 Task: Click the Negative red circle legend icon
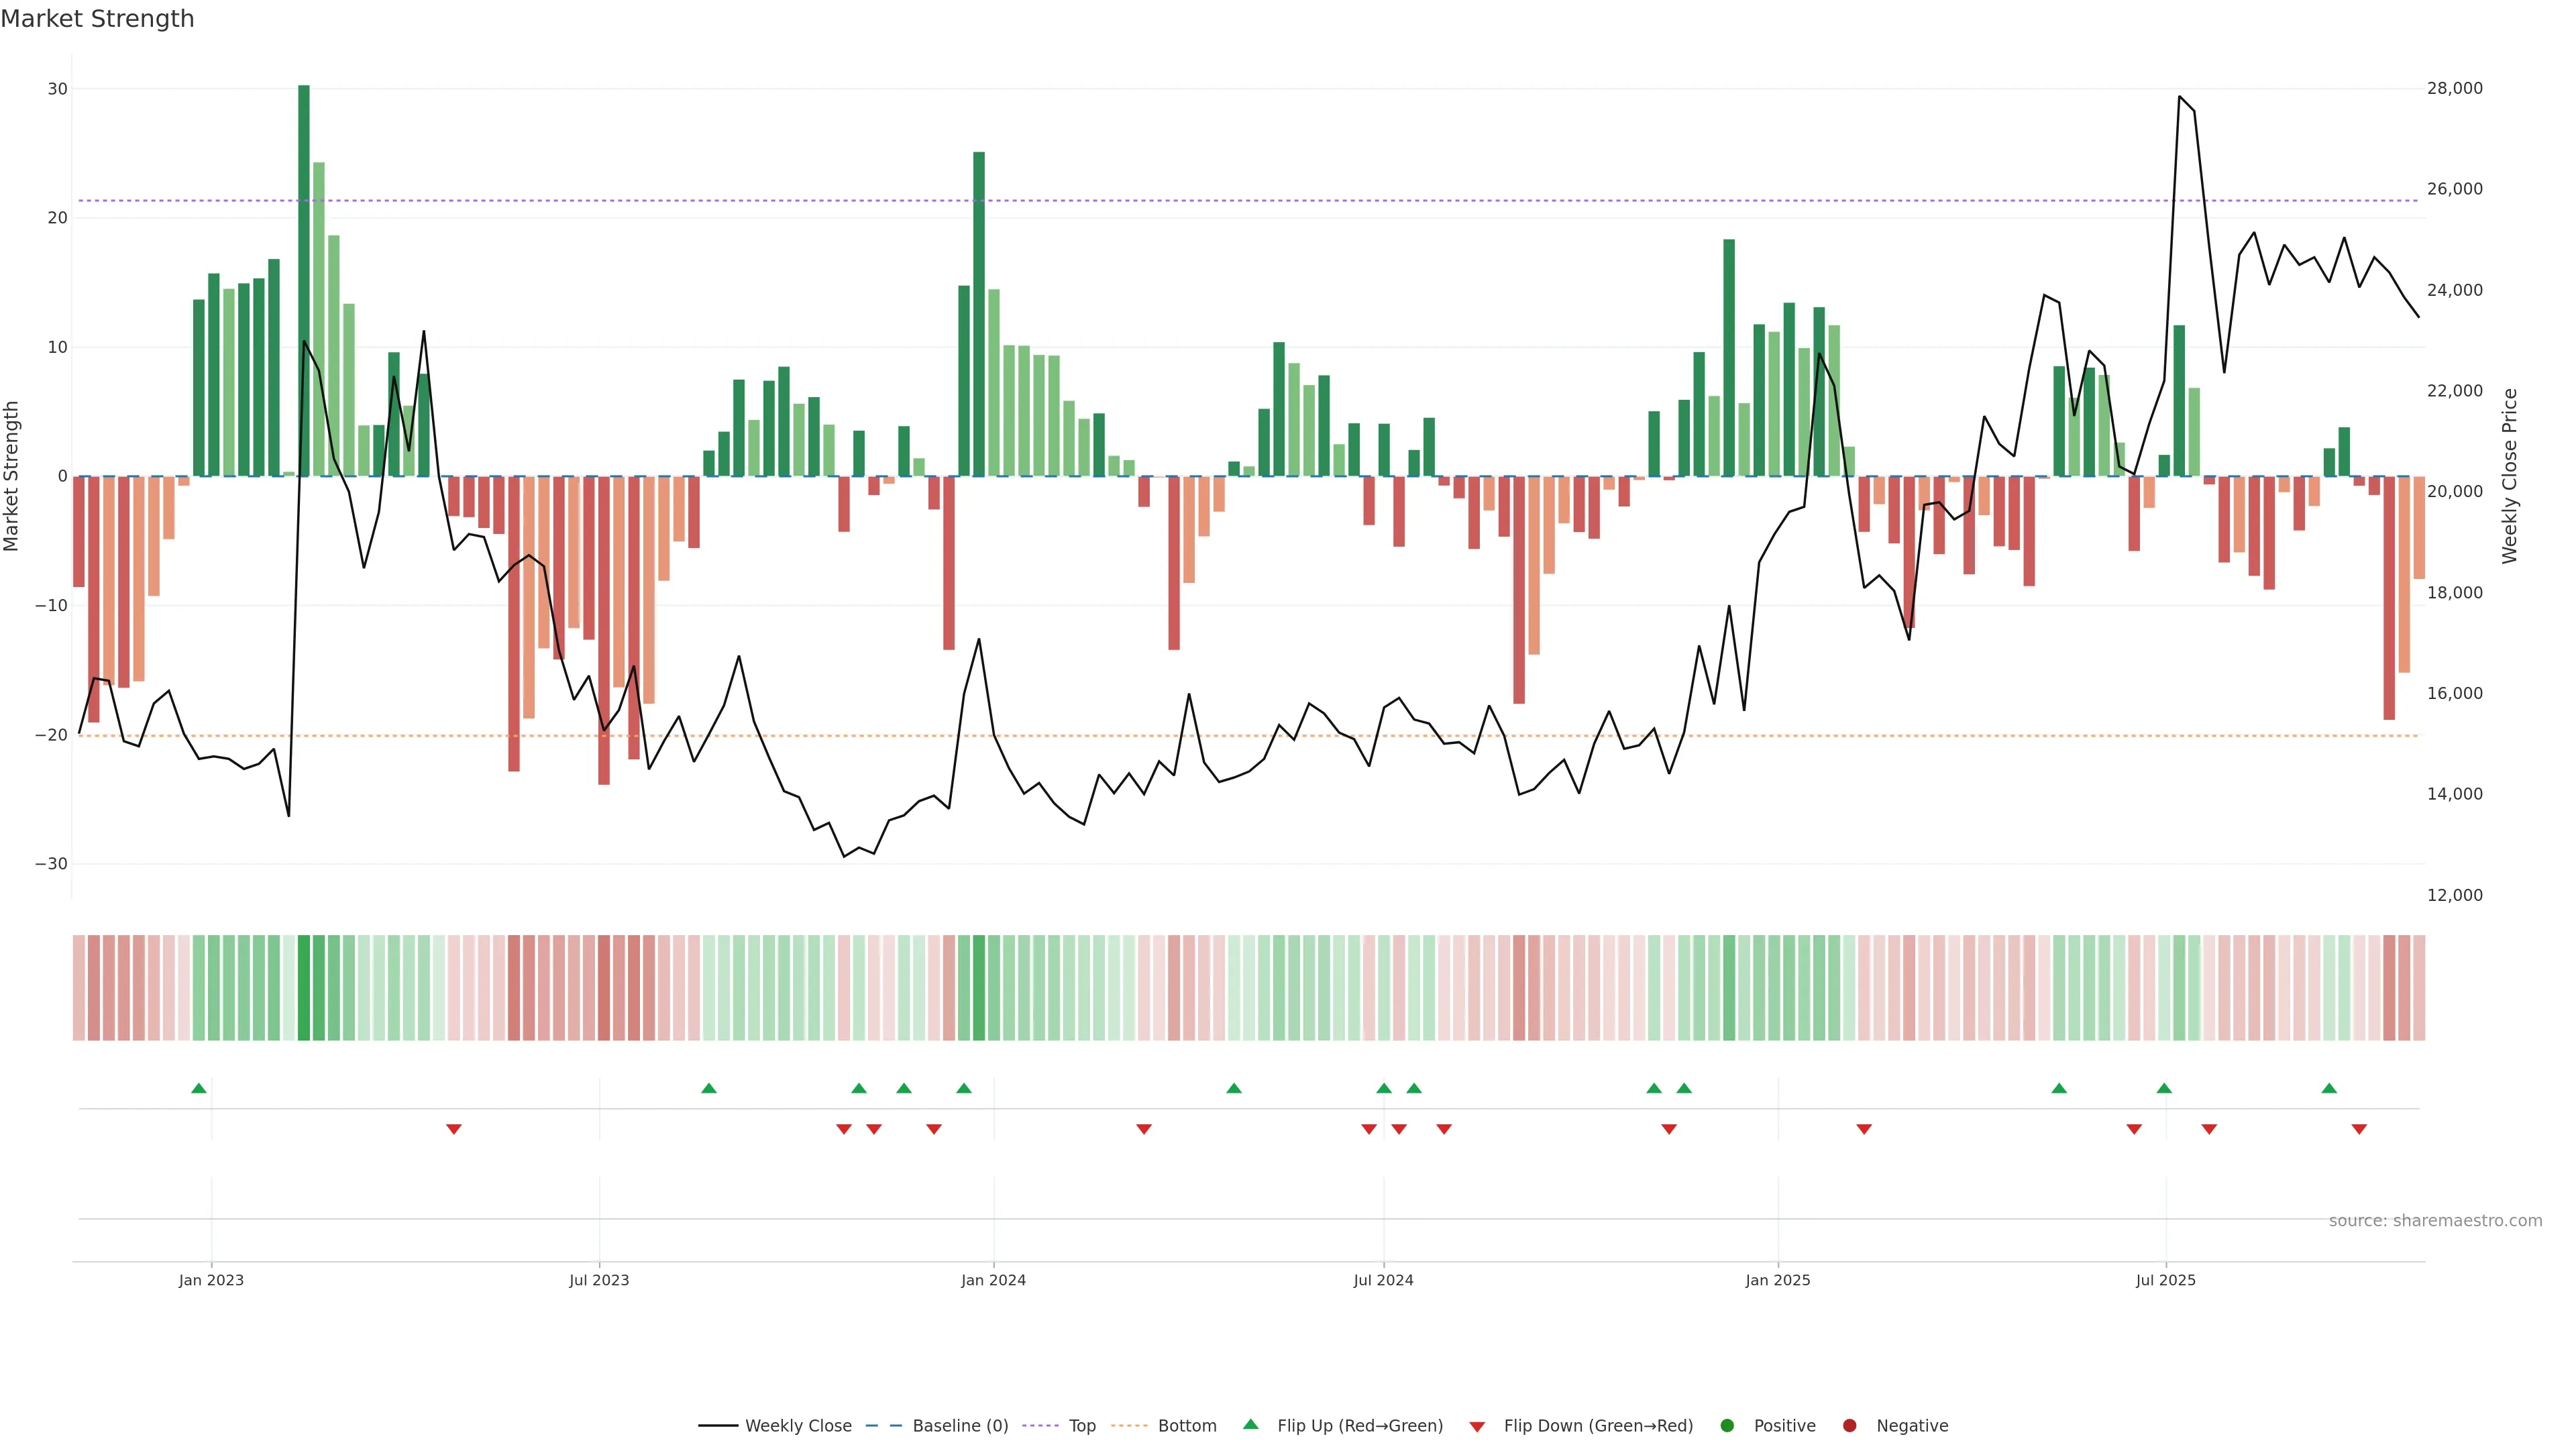(x=1849, y=1426)
